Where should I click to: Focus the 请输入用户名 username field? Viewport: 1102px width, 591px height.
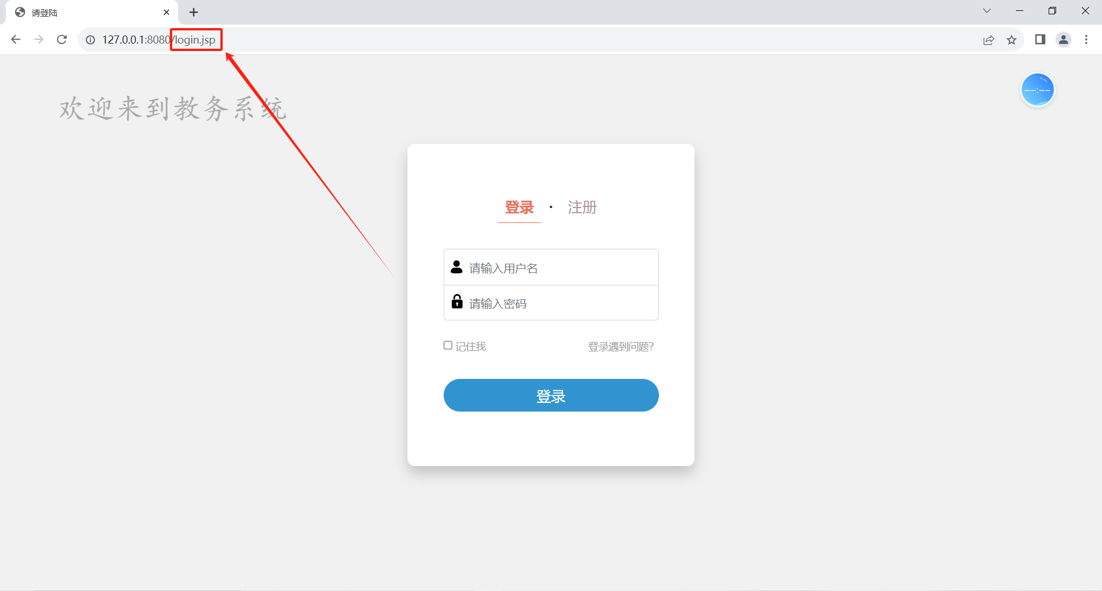tap(551, 267)
